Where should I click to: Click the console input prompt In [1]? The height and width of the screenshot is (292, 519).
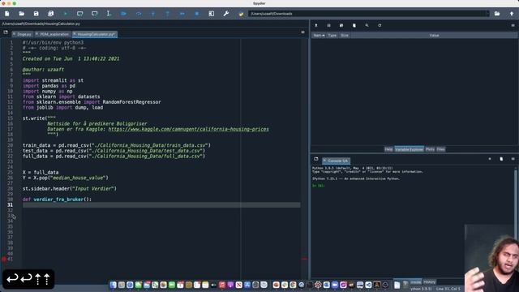click(318, 186)
